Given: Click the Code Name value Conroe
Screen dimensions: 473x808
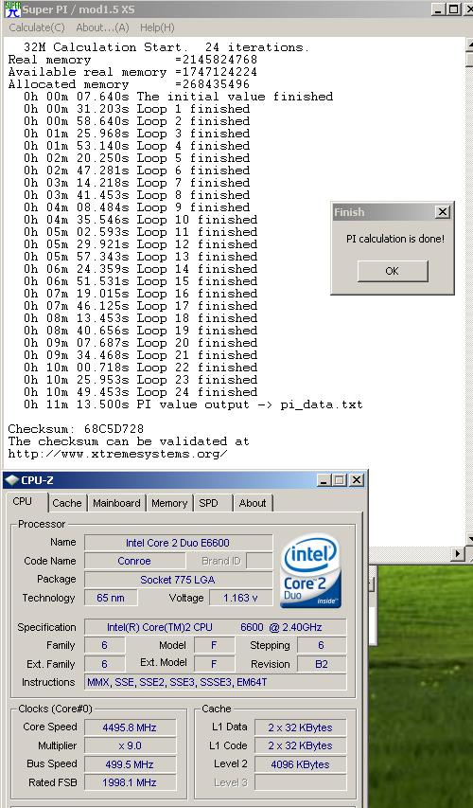Looking at the screenshot, I should coord(134,561).
